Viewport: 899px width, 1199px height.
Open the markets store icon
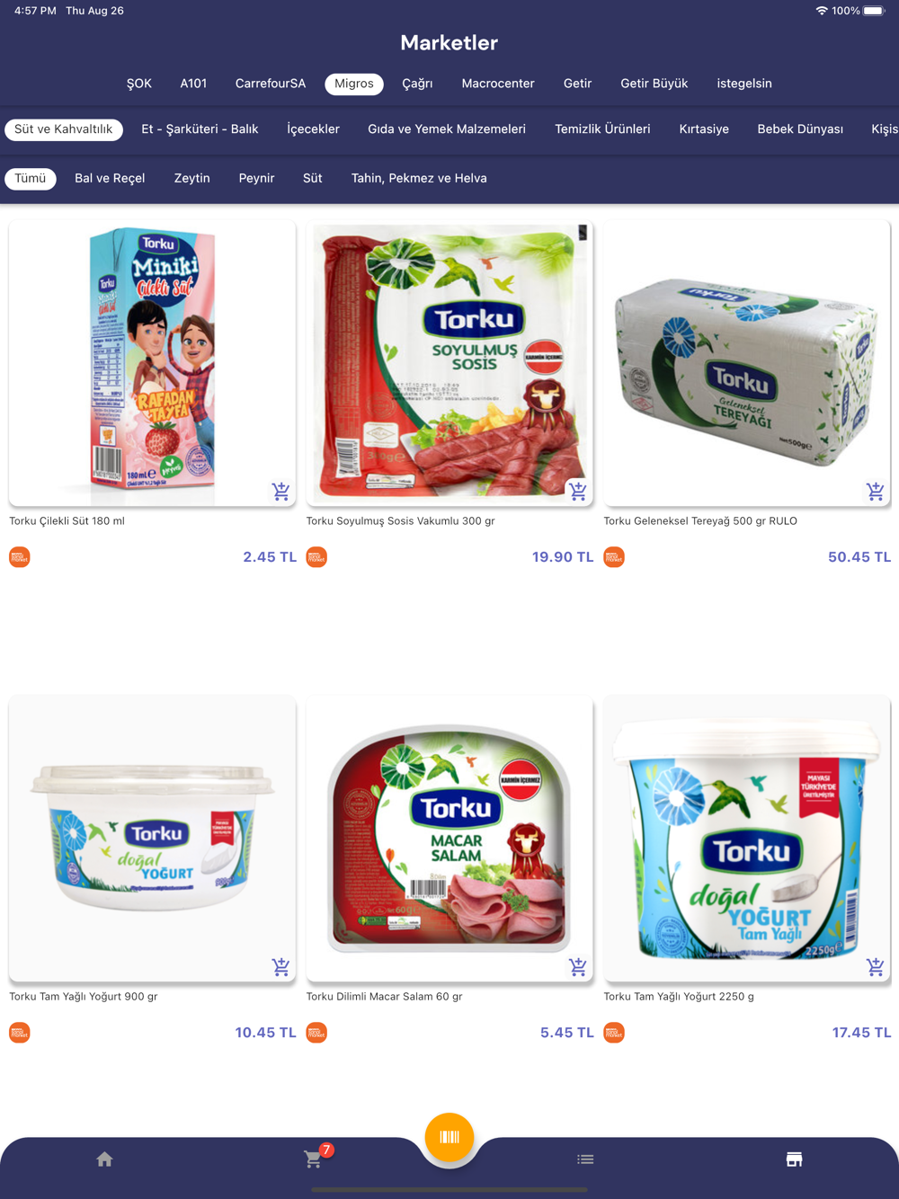(794, 1159)
